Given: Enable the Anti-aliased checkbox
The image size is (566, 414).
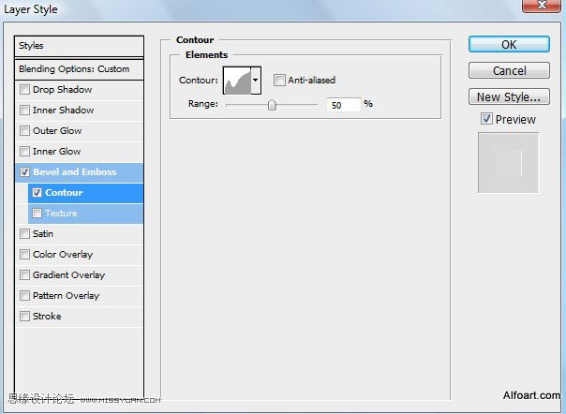Looking at the screenshot, I should (x=279, y=80).
